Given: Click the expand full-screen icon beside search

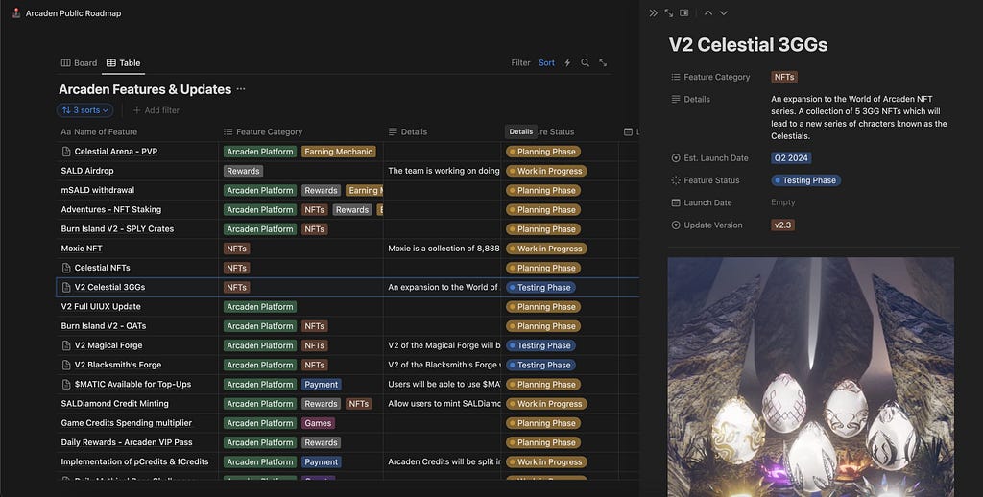Looking at the screenshot, I should (603, 62).
